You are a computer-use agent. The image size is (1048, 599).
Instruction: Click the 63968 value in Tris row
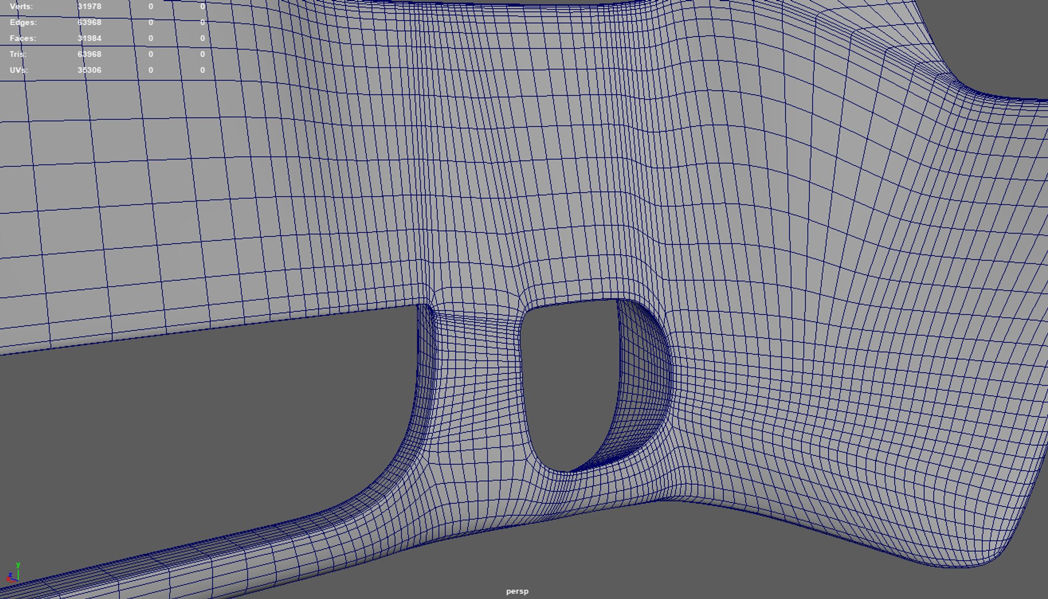pos(89,54)
